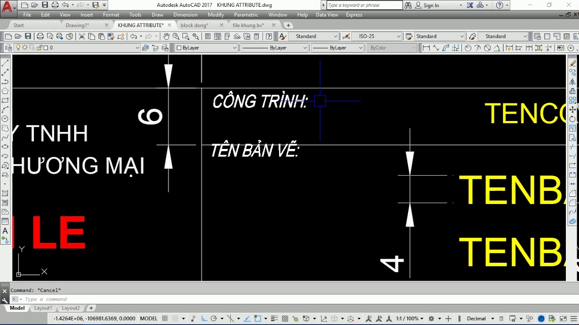Select the Arc Length dimension icon
Screen dimensions: 579x325
coord(446,47)
